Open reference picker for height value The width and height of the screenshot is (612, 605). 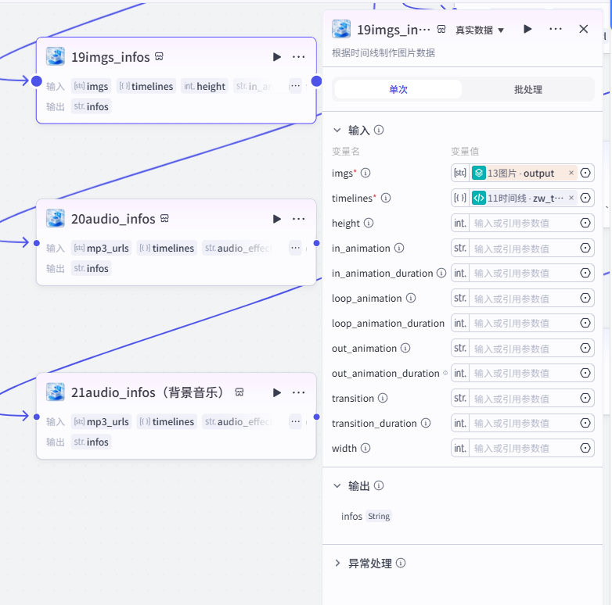click(x=585, y=223)
